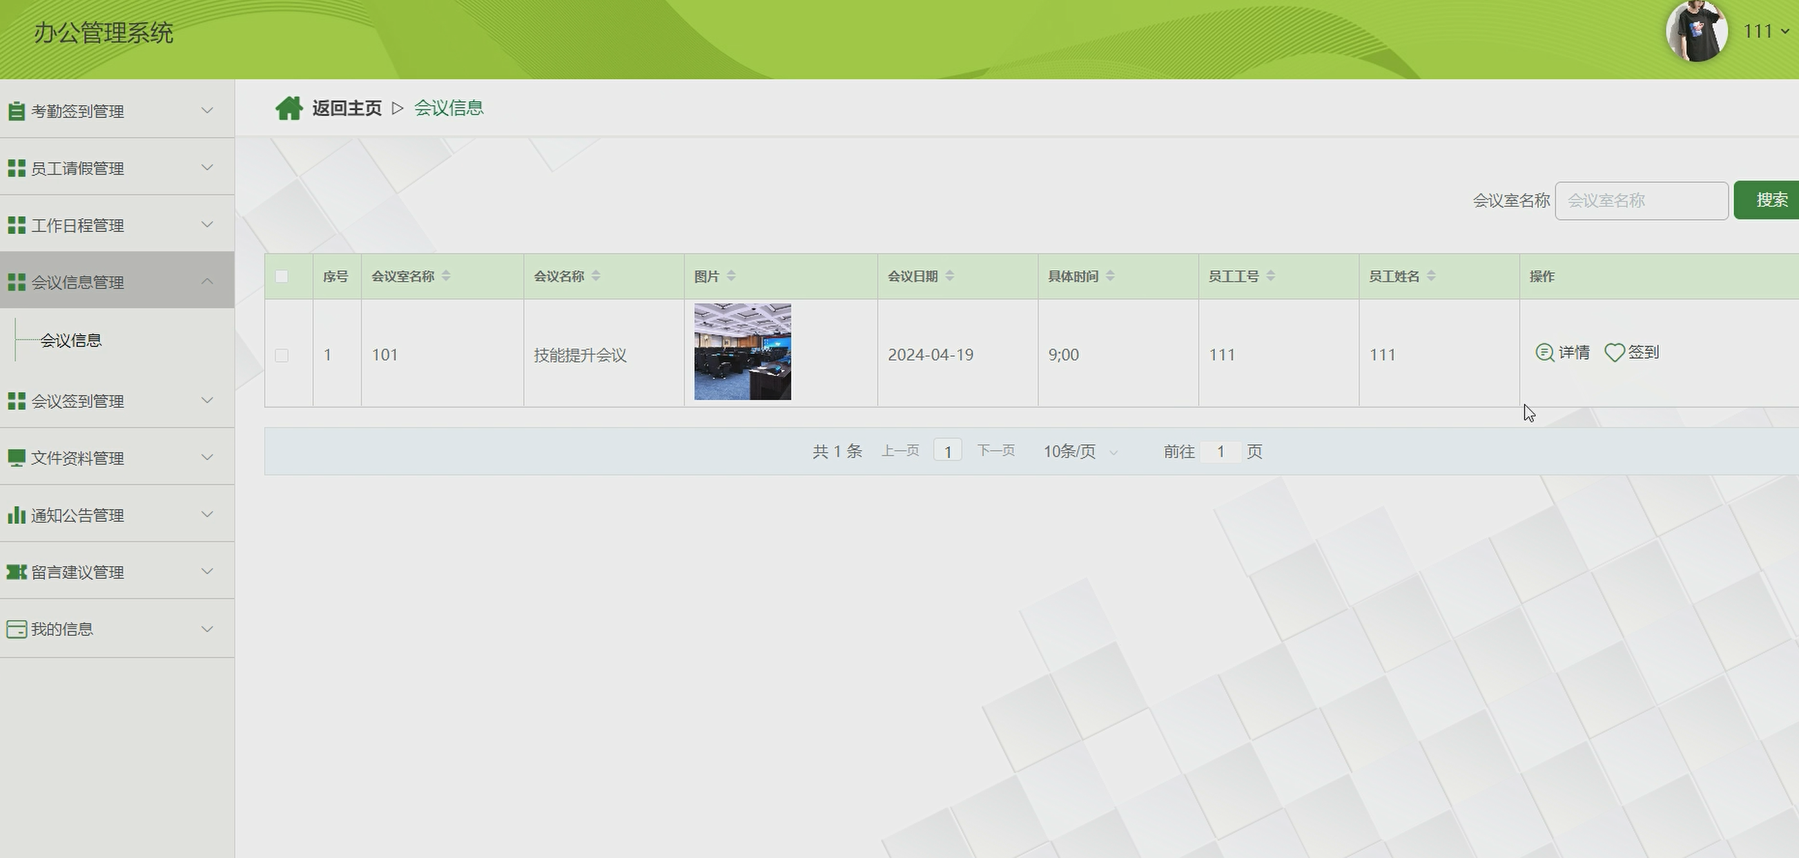The height and width of the screenshot is (858, 1799).
Task: Click the 签到 heart icon in row 1
Action: tap(1614, 352)
